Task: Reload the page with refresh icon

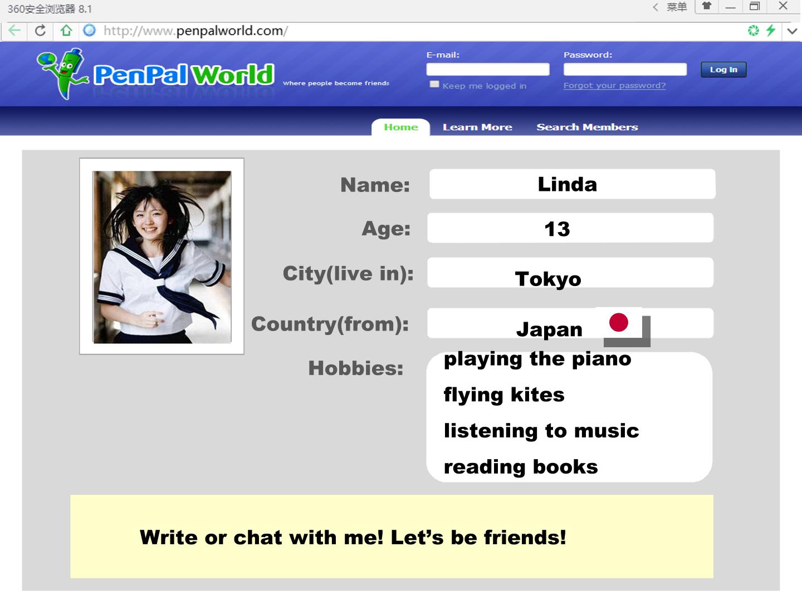Action: [x=40, y=31]
